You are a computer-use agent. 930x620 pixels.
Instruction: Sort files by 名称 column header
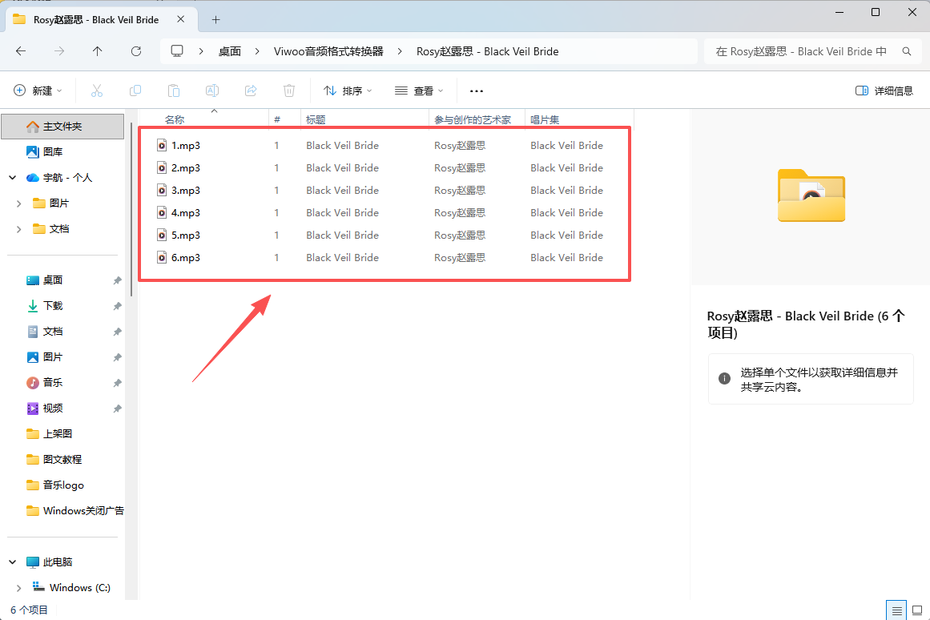[175, 120]
